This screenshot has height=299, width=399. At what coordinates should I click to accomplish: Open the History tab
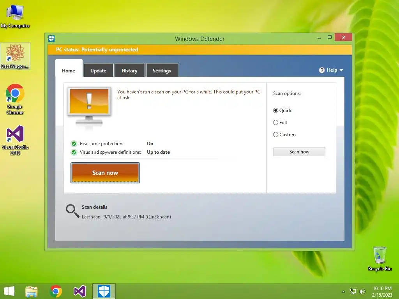coord(129,71)
